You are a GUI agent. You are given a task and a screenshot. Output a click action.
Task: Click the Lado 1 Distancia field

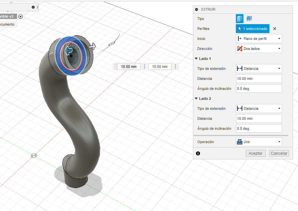click(x=259, y=79)
